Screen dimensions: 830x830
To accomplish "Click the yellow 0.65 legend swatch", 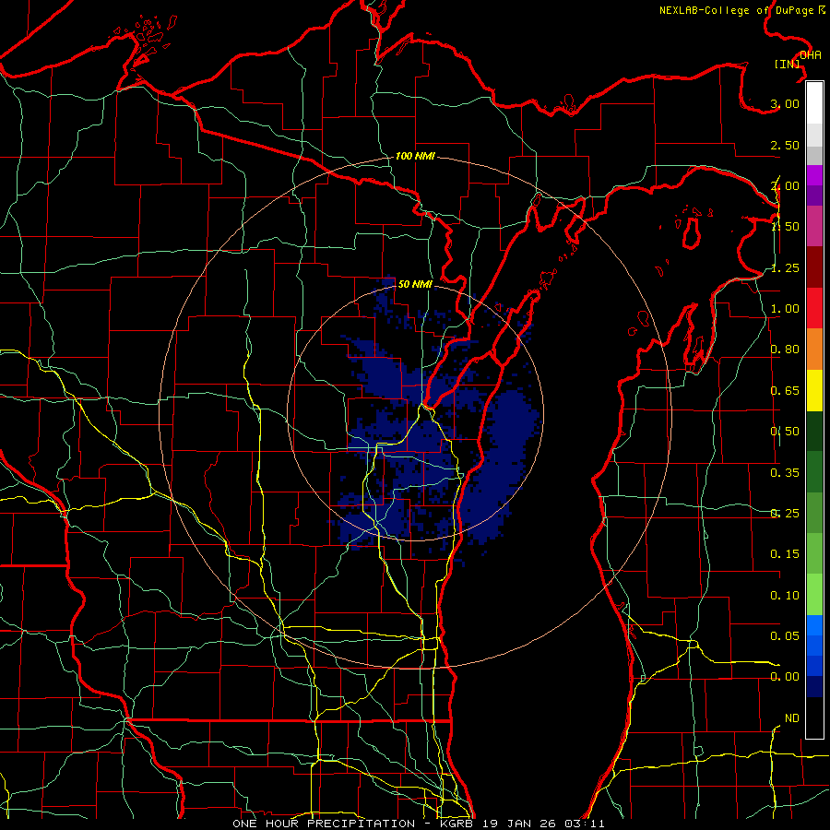I will (814, 390).
